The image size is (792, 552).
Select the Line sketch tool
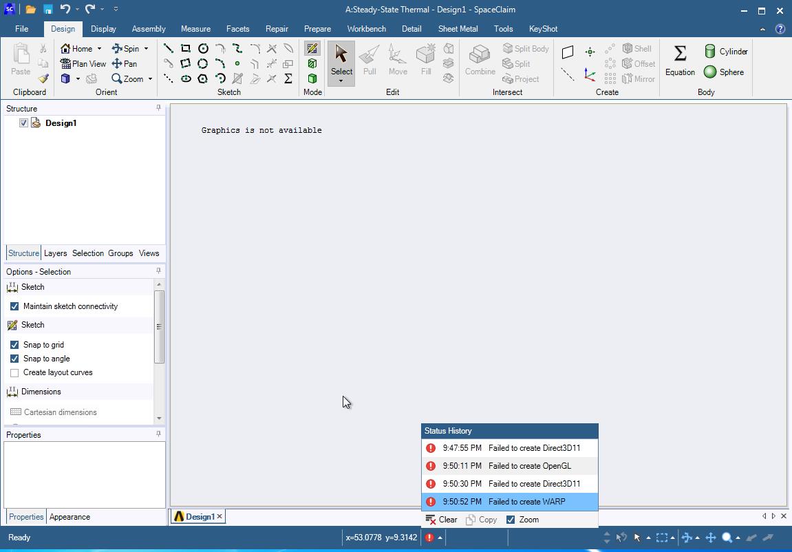point(169,48)
